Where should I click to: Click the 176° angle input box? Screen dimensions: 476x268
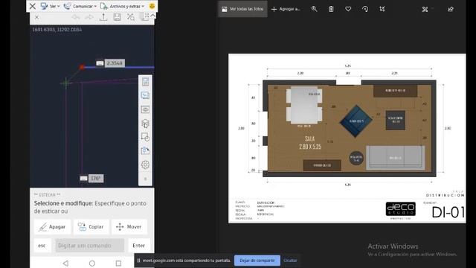point(96,179)
